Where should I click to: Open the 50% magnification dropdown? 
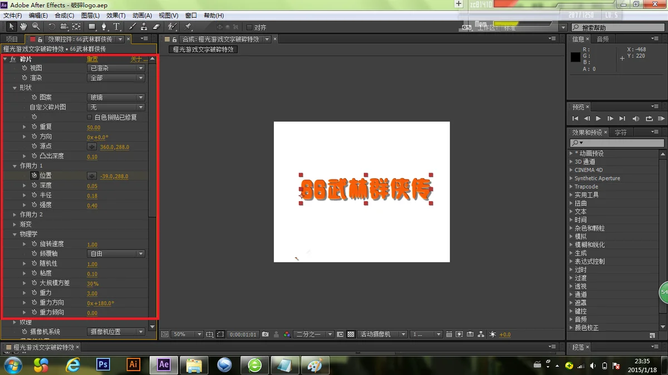click(187, 334)
